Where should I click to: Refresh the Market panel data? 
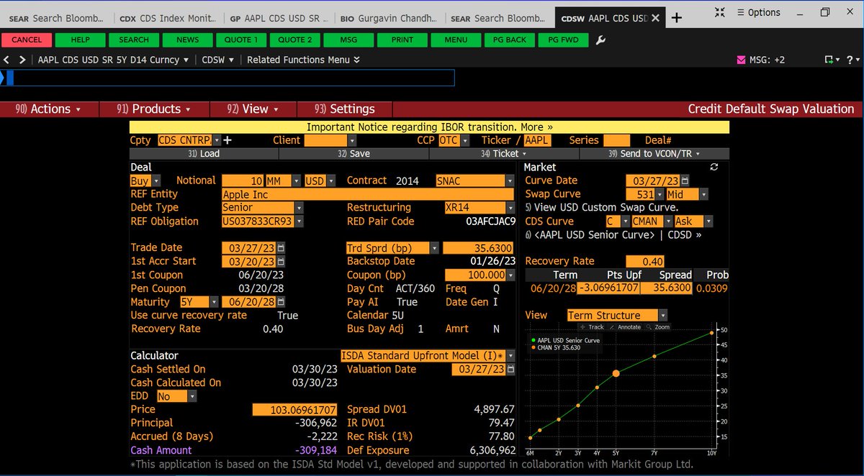point(714,166)
